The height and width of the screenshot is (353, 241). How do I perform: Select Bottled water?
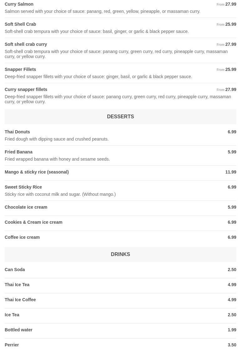(x=19, y=330)
